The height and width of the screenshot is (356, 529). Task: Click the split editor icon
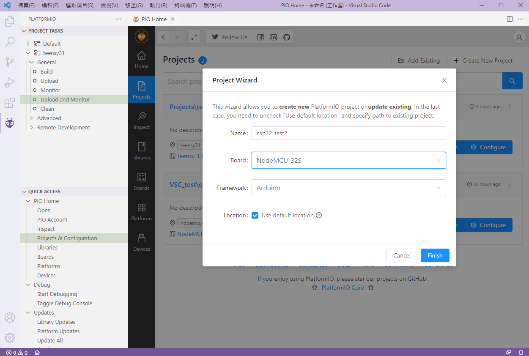pos(510,19)
